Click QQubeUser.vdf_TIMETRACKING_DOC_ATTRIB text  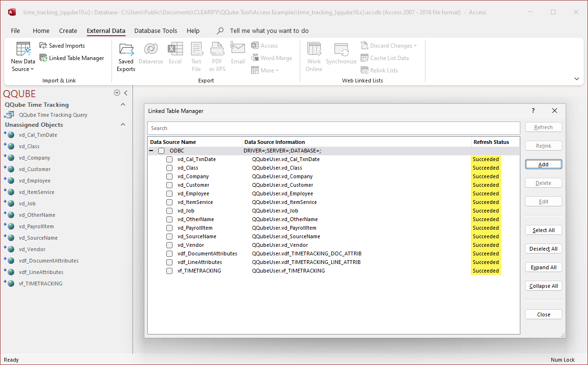[x=307, y=253]
